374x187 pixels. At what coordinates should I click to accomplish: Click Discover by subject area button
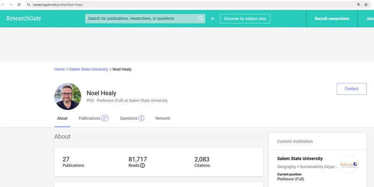(245, 19)
